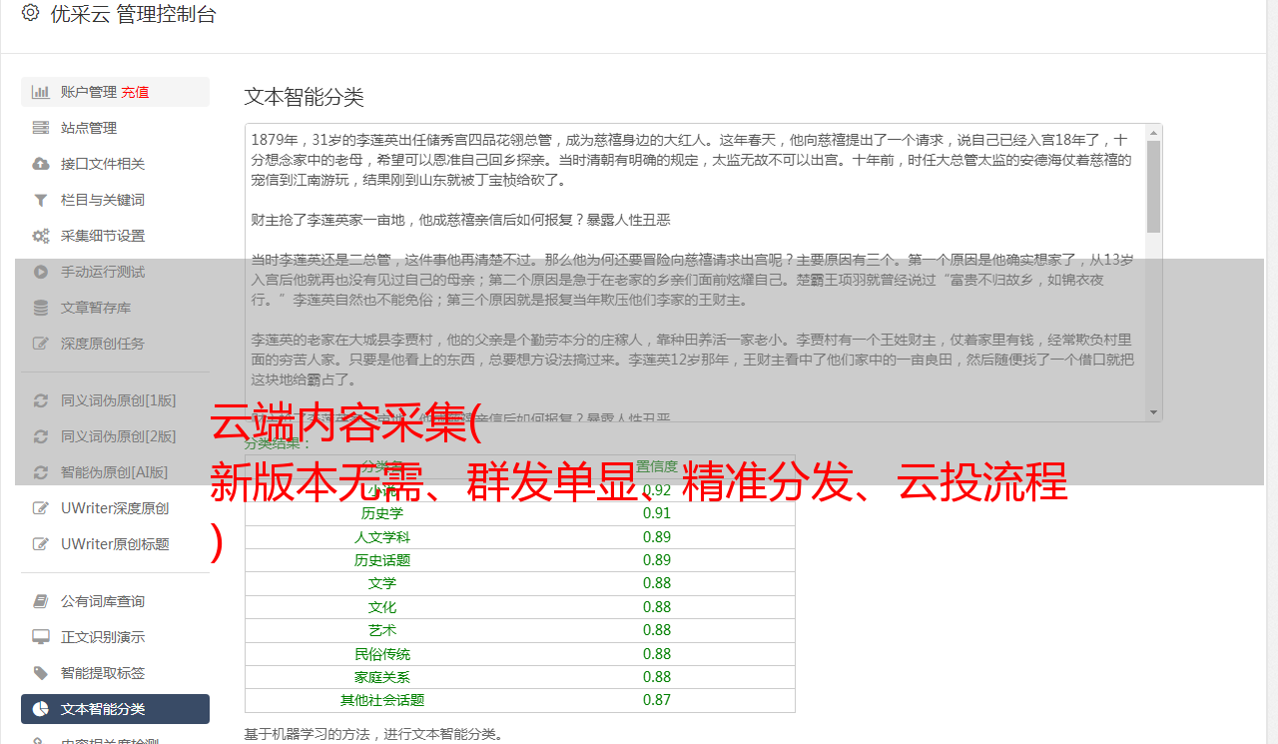The width and height of the screenshot is (1278, 744).
Task: Click the filter icon beside 栏目与关键词
Action: (x=41, y=200)
